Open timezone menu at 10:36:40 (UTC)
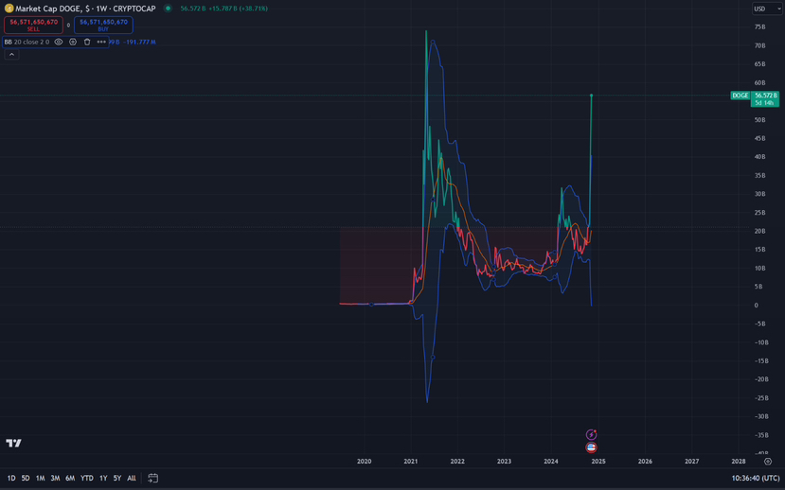This screenshot has width=785, height=490. click(x=755, y=478)
